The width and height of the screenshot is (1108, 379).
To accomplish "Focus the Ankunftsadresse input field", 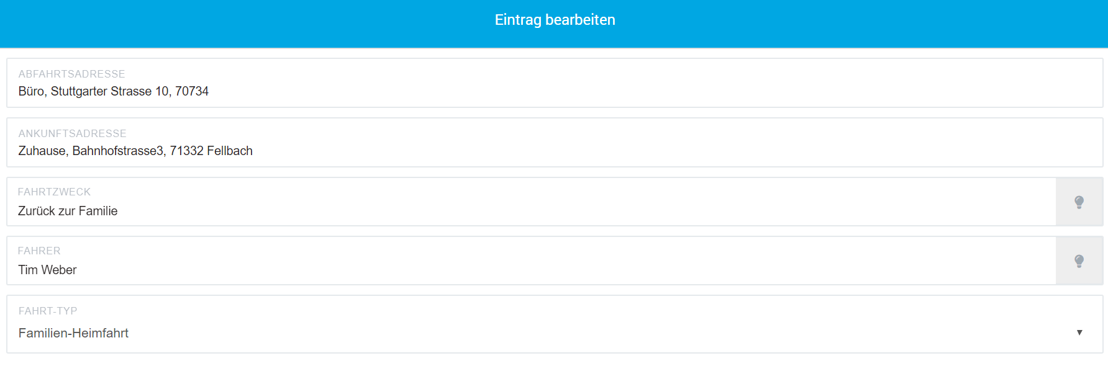I will click(555, 143).
